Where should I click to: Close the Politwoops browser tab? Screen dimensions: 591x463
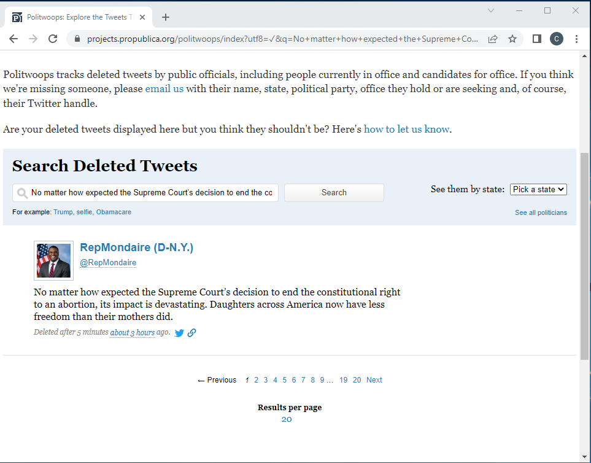[x=142, y=17]
